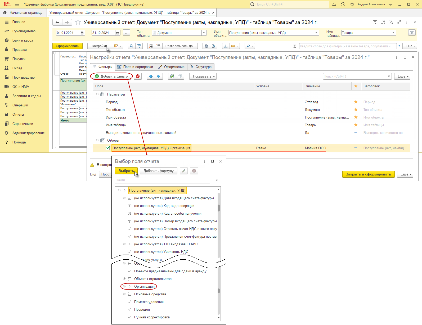Image resolution: width=422 pixels, height=325 pixels.
Task: Expand the Организация field node
Action: 124,286
